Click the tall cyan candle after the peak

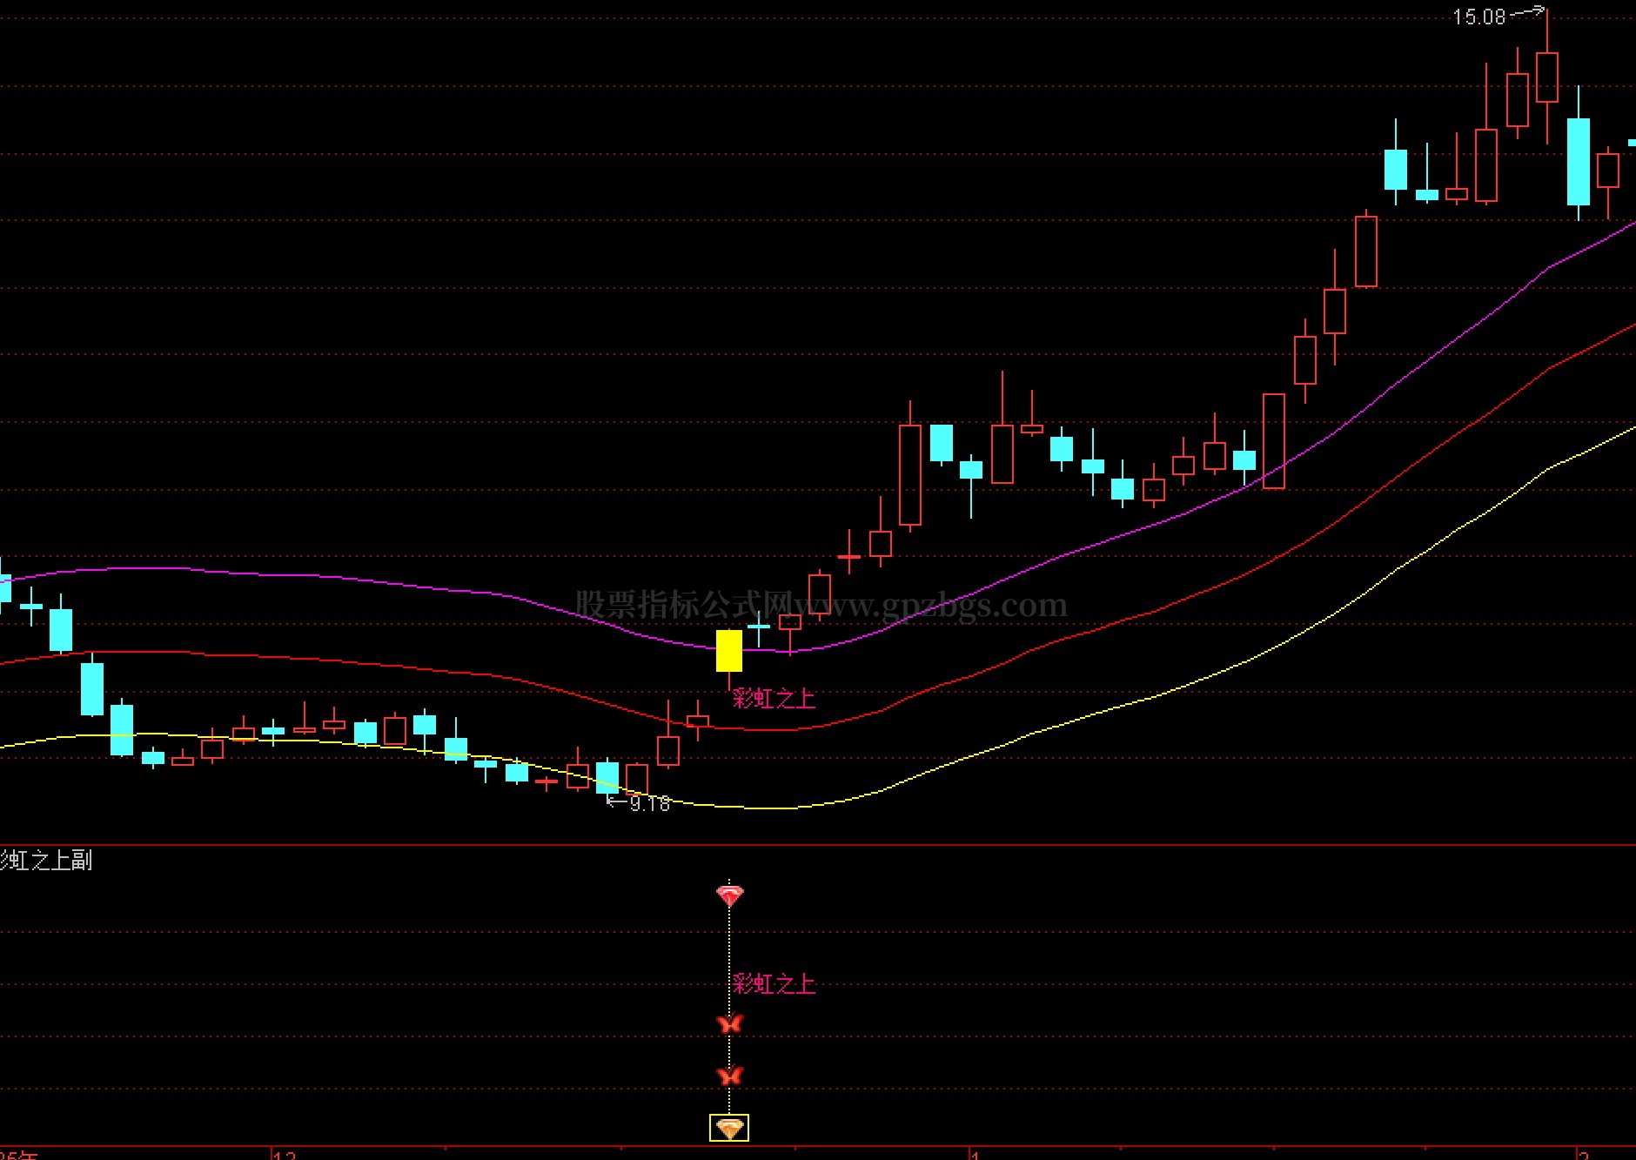pos(1579,162)
